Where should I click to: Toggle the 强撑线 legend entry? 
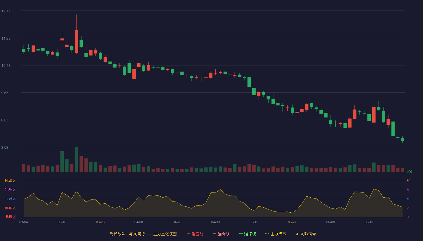(247, 234)
